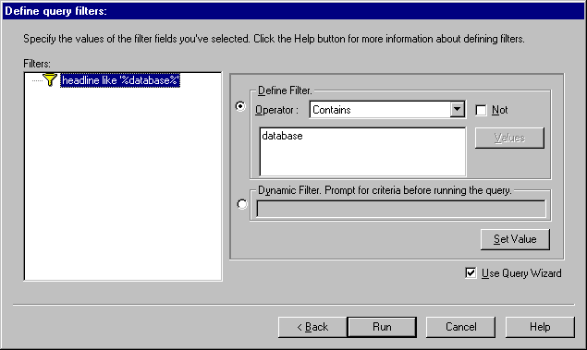Screen dimensions: 587x350
Task: Click the Values button
Action: click(x=509, y=138)
